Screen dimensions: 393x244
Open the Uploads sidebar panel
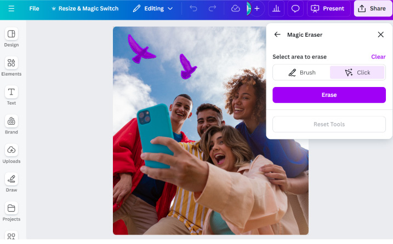(12, 154)
